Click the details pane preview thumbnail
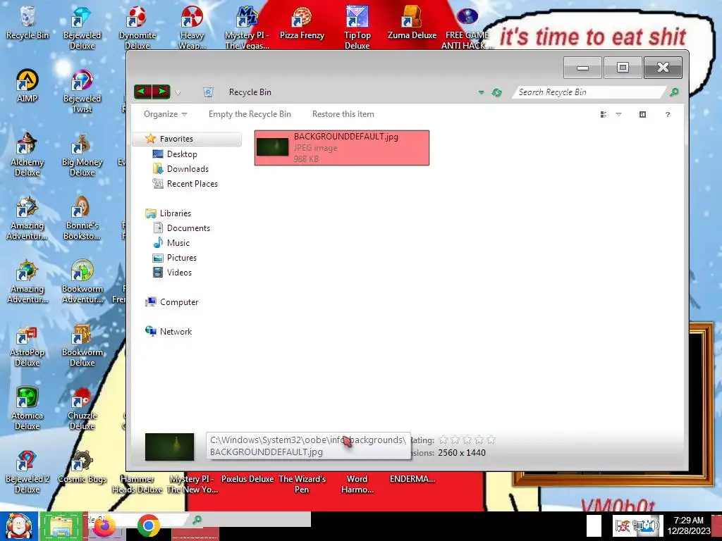Viewport: 722px width, 541px height. (169, 446)
